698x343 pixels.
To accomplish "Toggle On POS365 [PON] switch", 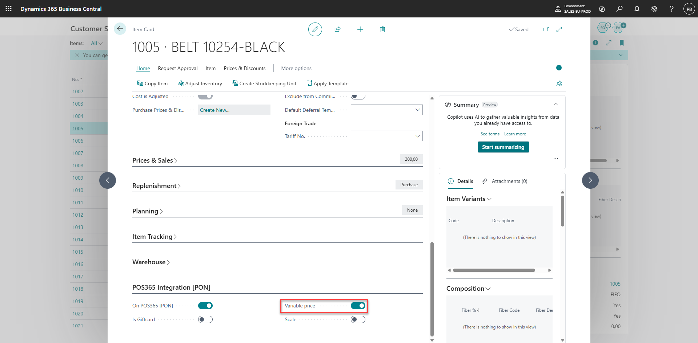I will pyautogui.click(x=205, y=306).
